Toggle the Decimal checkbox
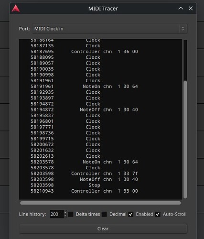The height and width of the screenshot is (239, 204). (x=104, y=214)
